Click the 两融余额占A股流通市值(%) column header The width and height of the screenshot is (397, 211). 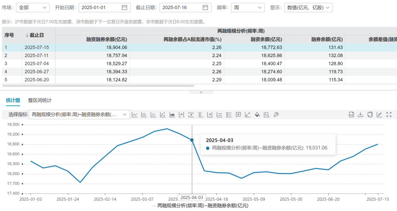click(192, 39)
